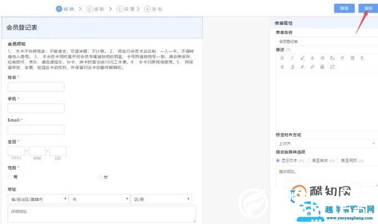
Task: Go to step 1 编辑
Action: pos(65,9)
